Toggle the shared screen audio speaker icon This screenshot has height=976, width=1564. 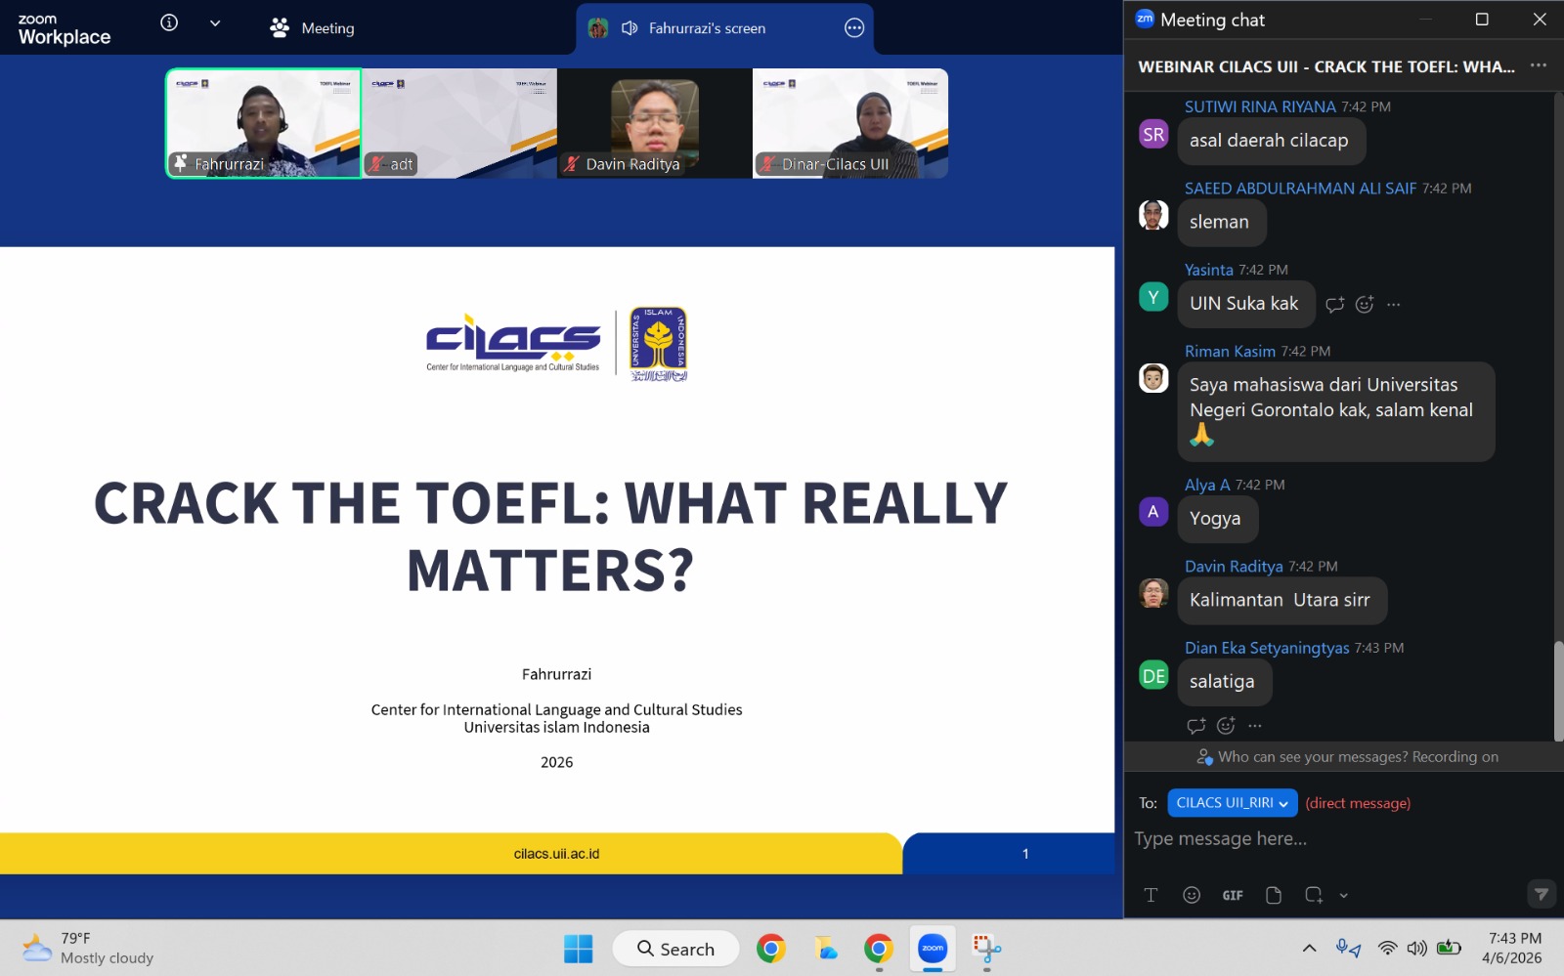coord(630,28)
